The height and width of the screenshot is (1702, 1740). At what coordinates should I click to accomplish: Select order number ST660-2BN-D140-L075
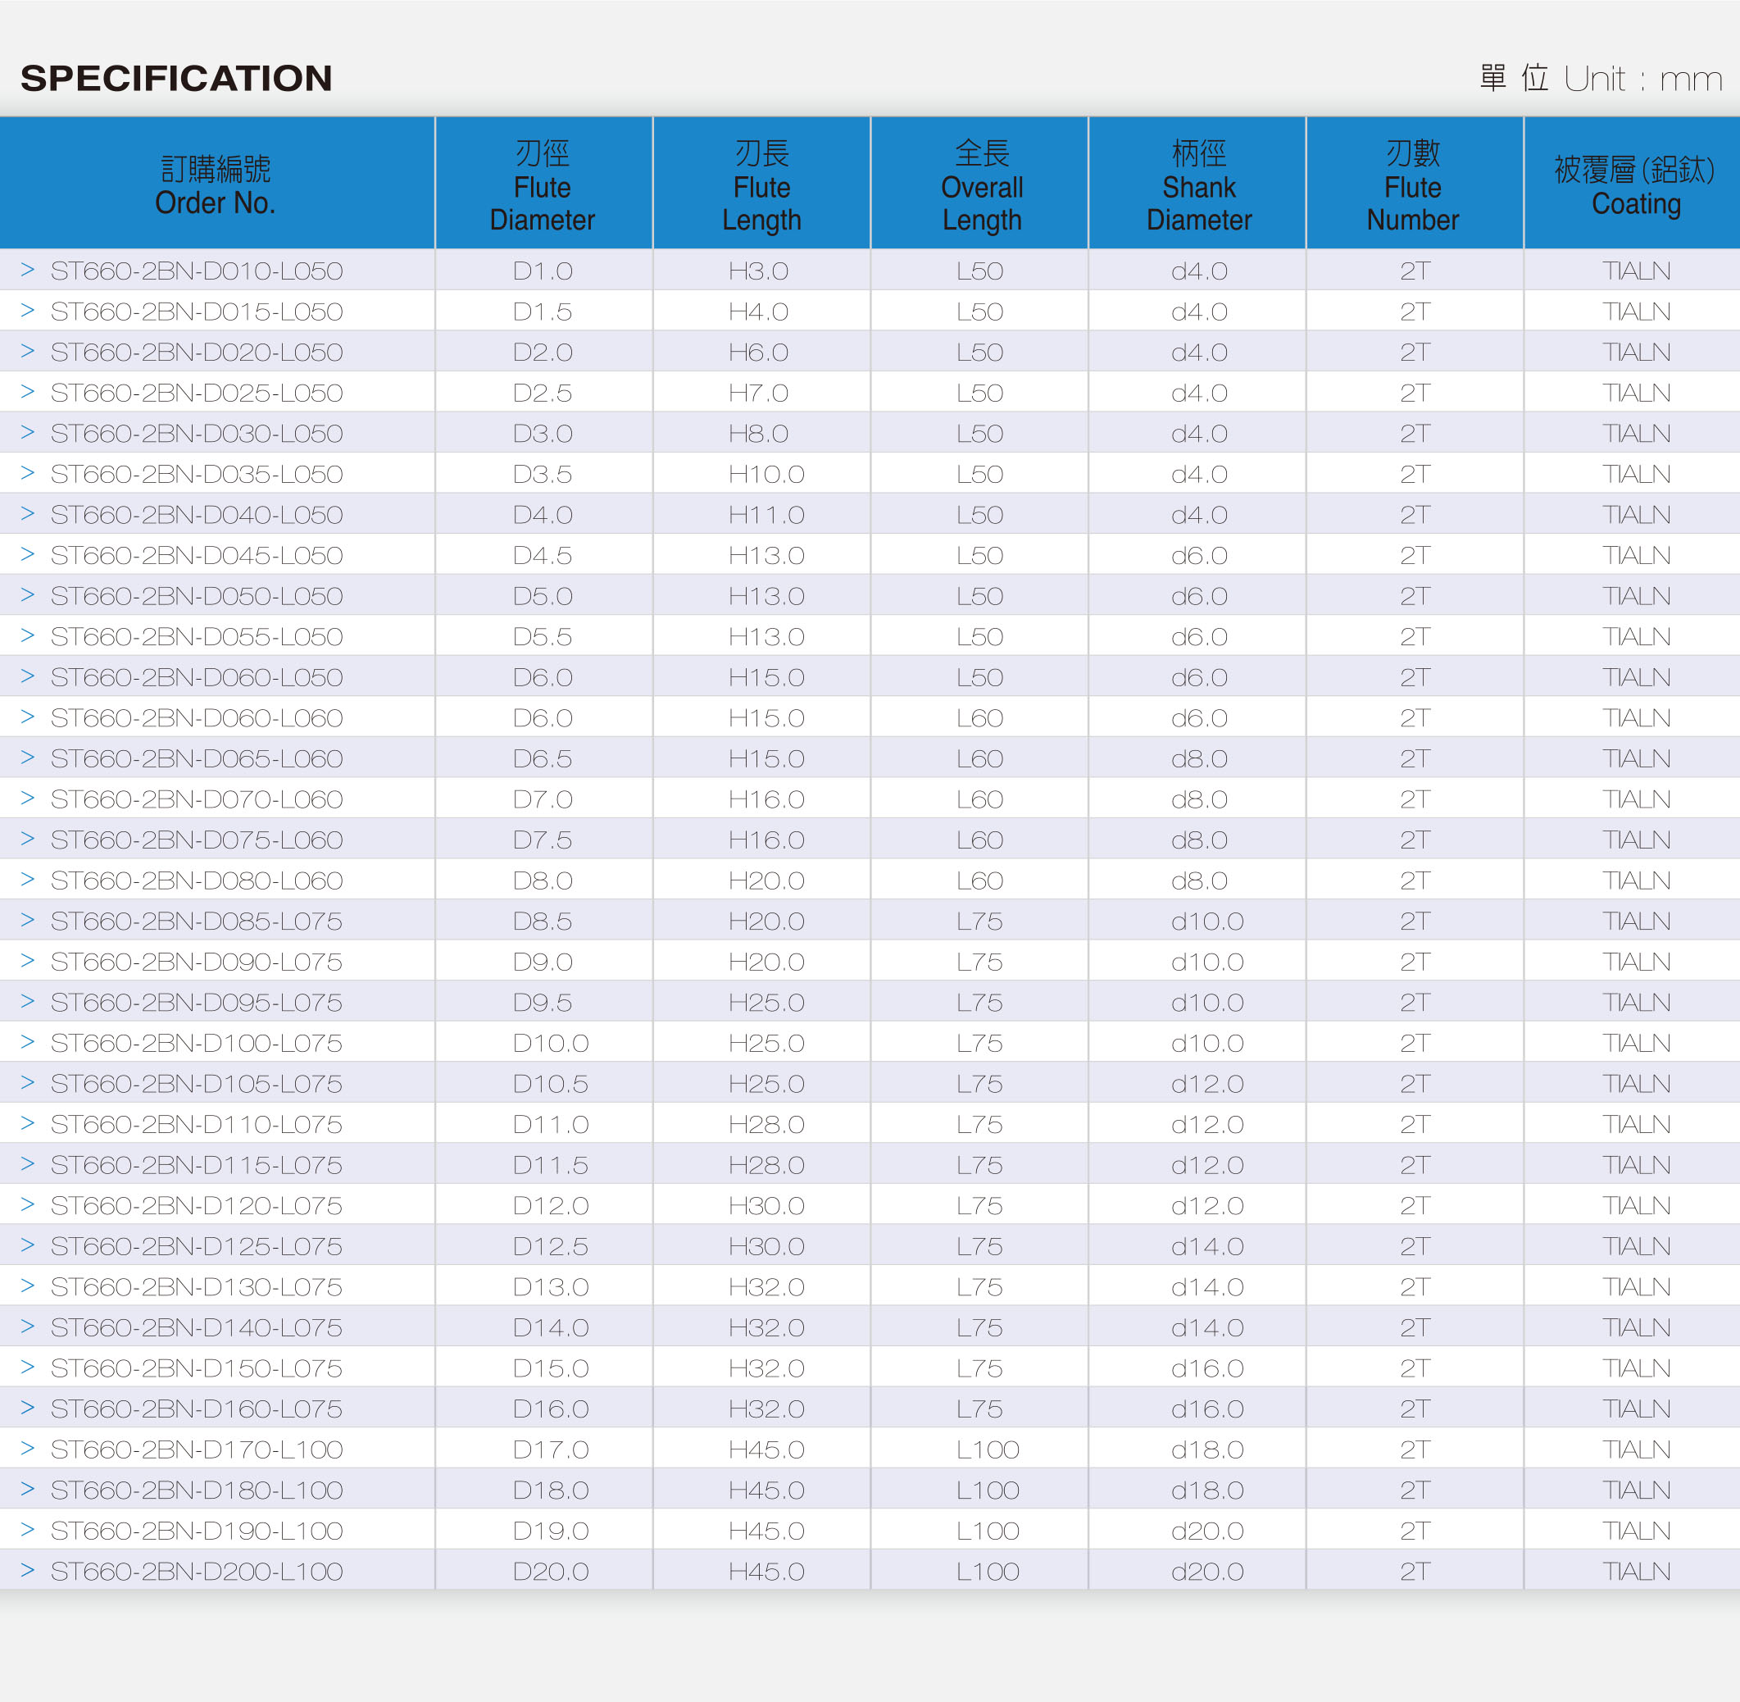(x=197, y=1327)
